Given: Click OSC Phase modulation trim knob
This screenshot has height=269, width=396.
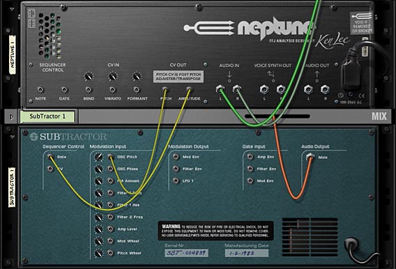Looking at the screenshot, I should (99, 169).
